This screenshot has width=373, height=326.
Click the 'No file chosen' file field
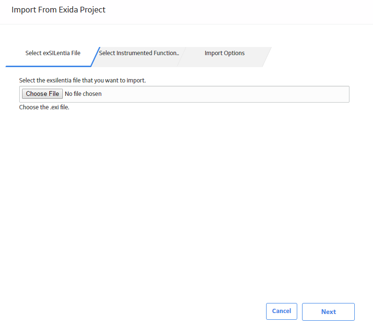pos(184,94)
